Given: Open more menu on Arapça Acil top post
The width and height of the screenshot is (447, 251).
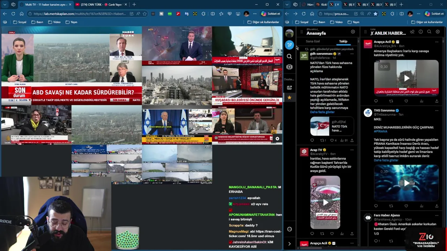Looking at the screenshot, I should [x=437, y=42].
